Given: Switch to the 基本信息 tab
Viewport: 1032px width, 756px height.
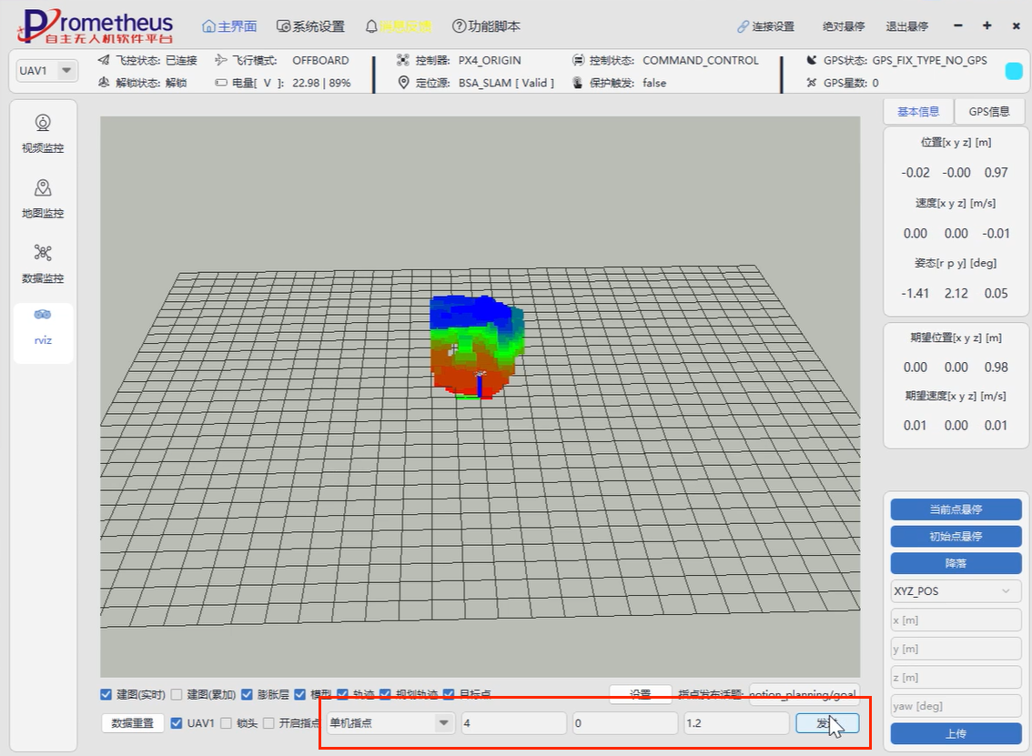Looking at the screenshot, I should coord(918,112).
